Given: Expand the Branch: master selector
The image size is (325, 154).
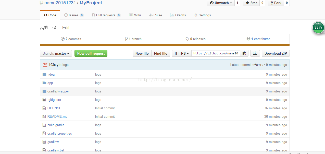Looking at the screenshot, I should coord(56,53).
